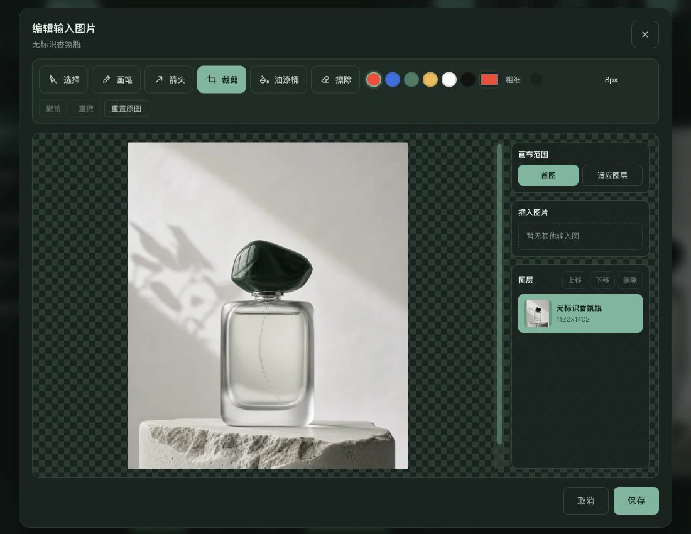Click the 裁剪 crop tool
The width and height of the screenshot is (691, 534).
[222, 79]
